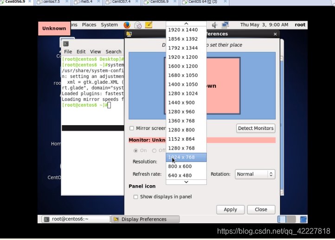Apply the display settings
The image size is (335, 240).
coord(230,209)
